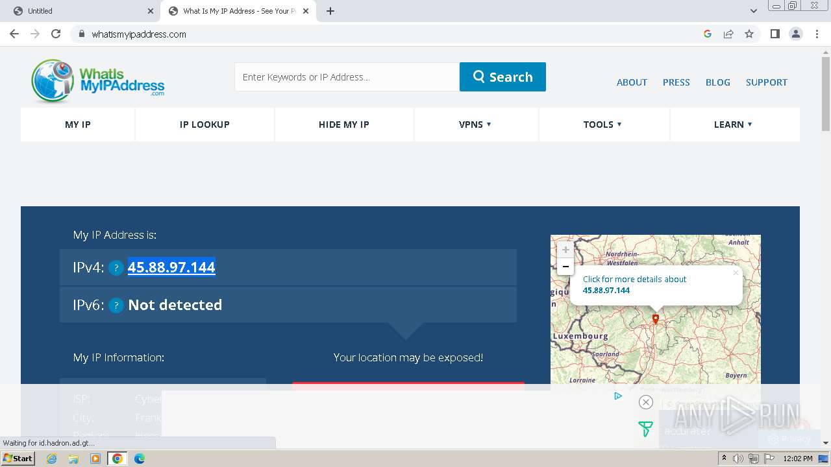This screenshot has width=831, height=467.
Task: Click the site address in URL bar
Action: [x=139, y=34]
